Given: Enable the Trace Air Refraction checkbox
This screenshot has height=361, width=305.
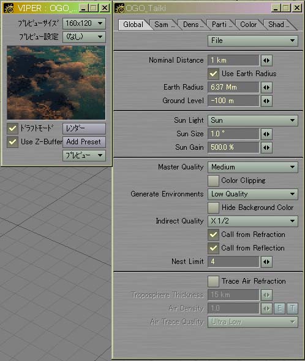Looking at the screenshot, I should click(213, 281).
